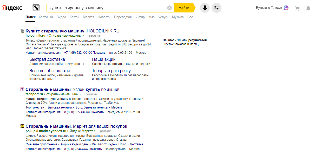Click the holodilnik.ru green domain link
314x156 pixels.
coord(35,36)
